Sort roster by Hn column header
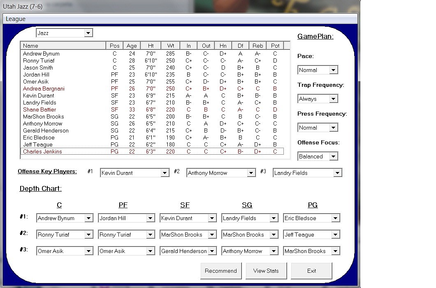 tap(223, 46)
